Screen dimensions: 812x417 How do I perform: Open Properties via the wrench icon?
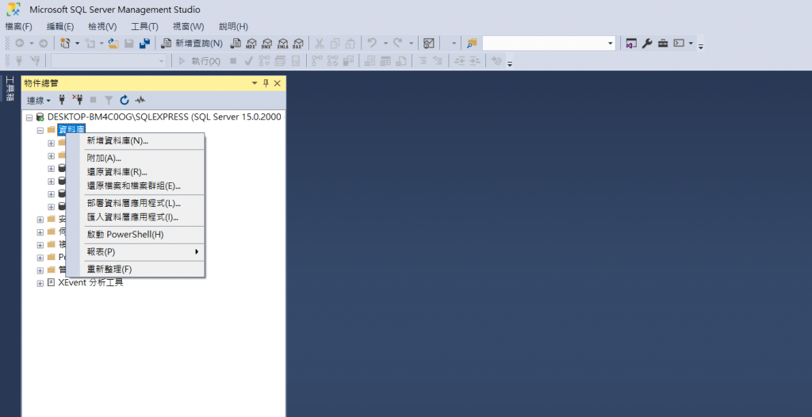click(647, 44)
